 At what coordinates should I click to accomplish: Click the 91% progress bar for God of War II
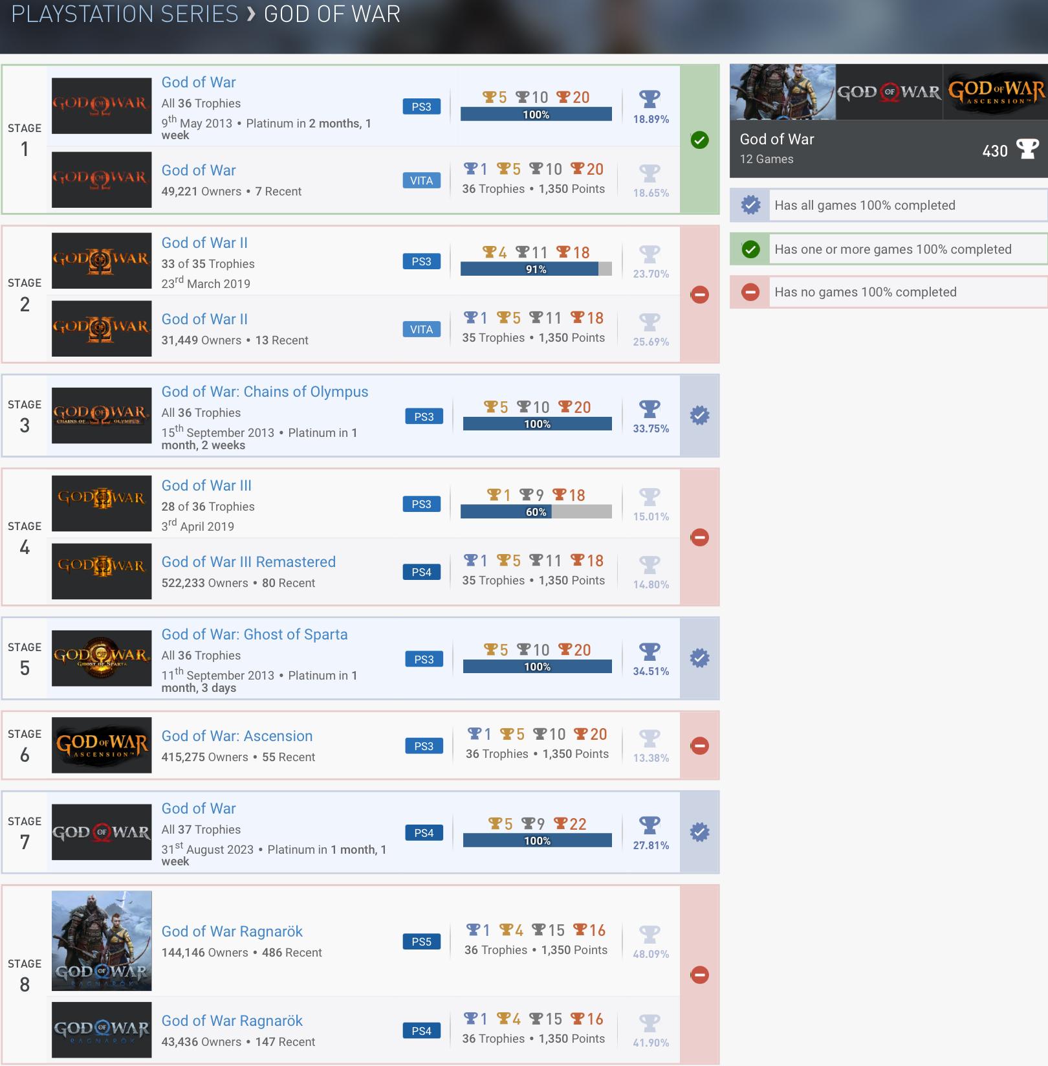536,269
